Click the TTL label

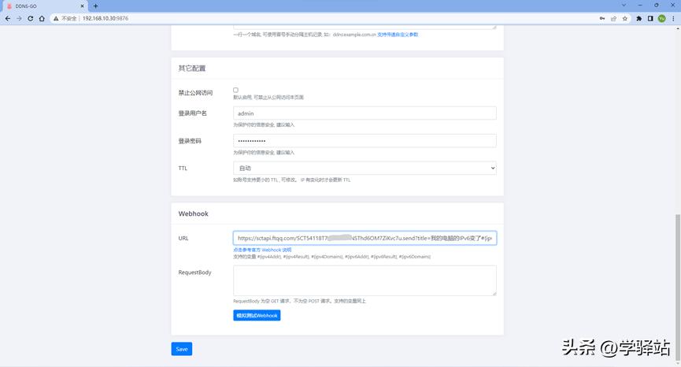tap(183, 169)
